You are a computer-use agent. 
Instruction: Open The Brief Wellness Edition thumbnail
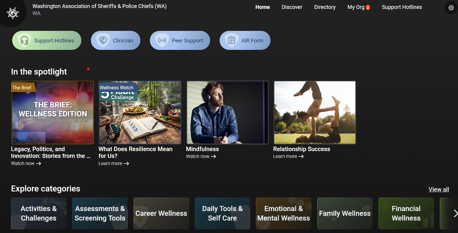pyautogui.click(x=53, y=112)
